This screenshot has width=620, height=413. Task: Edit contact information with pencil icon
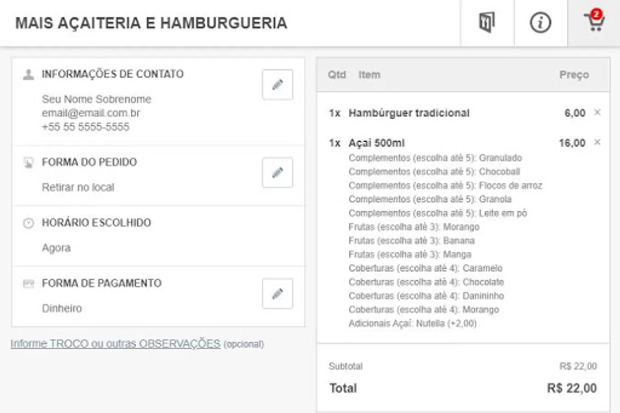pyautogui.click(x=277, y=85)
